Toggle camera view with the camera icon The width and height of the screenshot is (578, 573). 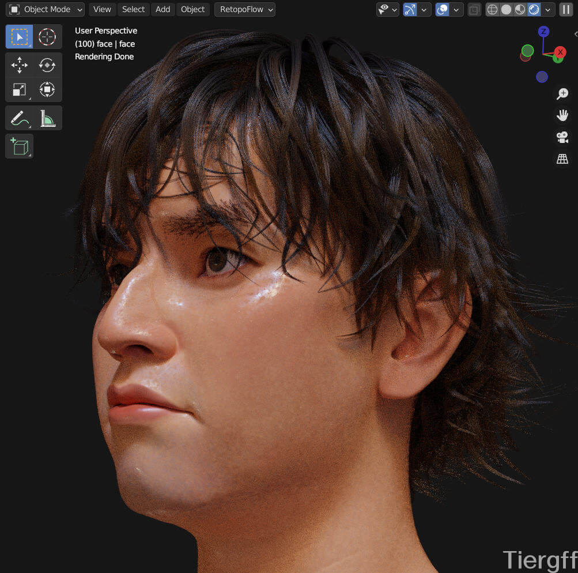pos(562,137)
